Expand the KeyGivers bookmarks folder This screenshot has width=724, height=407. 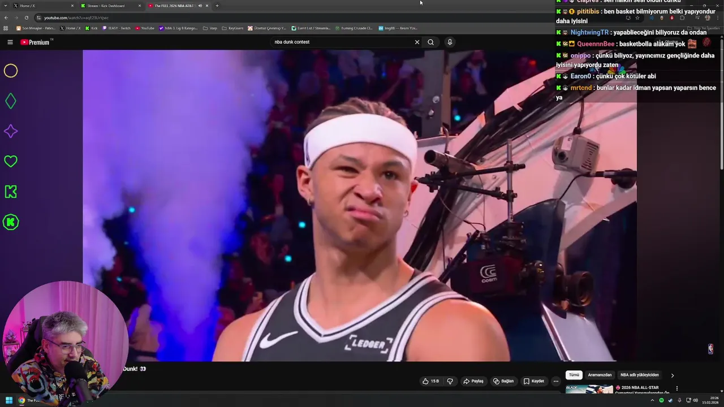tap(232, 28)
